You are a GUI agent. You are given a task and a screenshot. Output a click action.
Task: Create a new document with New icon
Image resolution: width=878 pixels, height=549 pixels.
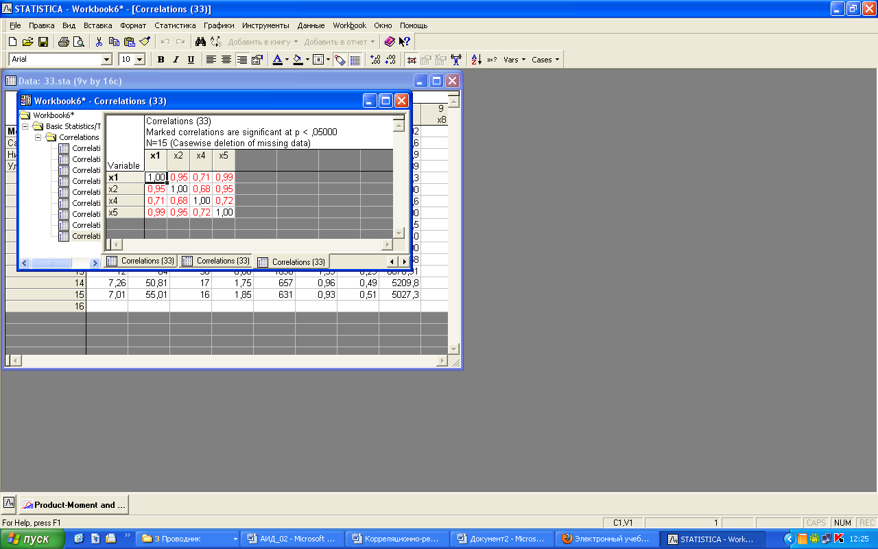pyautogui.click(x=13, y=42)
